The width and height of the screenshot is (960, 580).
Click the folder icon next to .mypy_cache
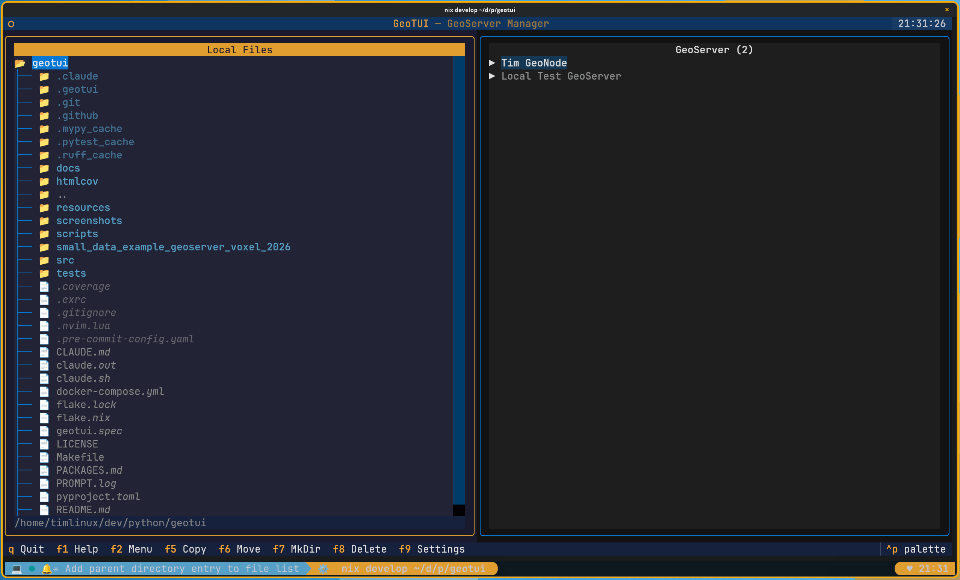click(x=44, y=129)
